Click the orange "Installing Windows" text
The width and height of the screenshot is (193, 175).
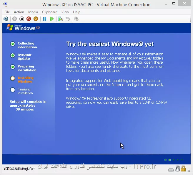click(26, 80)
